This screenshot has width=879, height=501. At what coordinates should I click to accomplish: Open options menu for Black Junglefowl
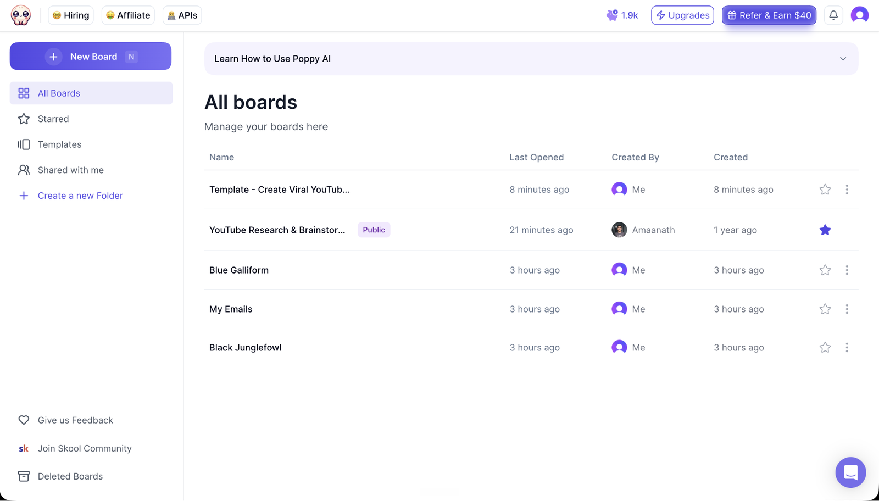[847, 348]
